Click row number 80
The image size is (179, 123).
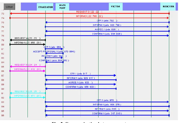[3, 45]
